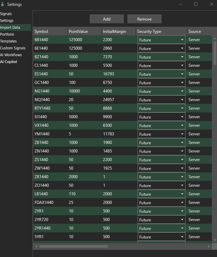Open the Templates section
Image resolution: width=217 pixels, height=257 pixels.
[x=8, y=41]
